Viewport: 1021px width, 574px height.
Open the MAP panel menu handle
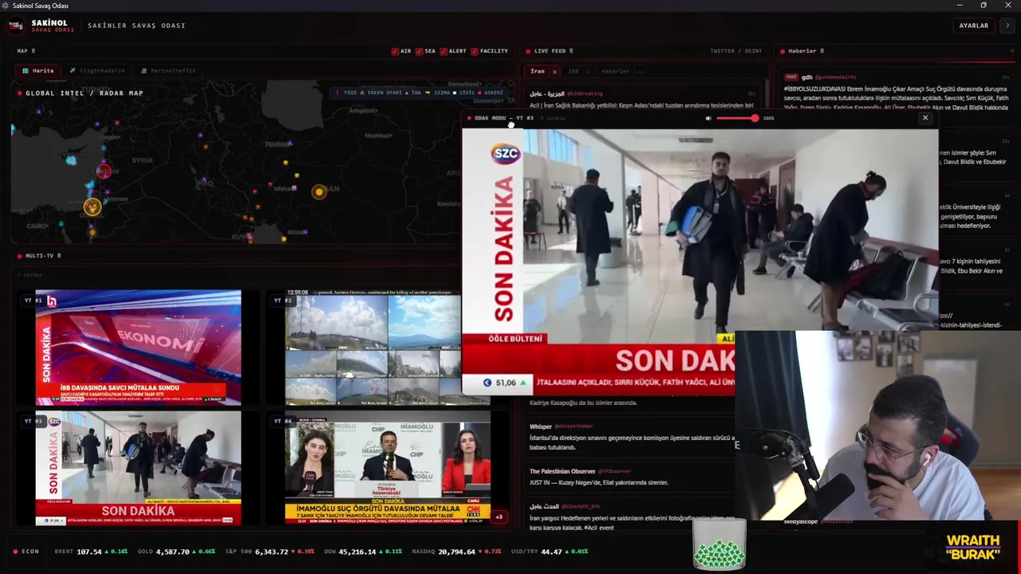34,51
